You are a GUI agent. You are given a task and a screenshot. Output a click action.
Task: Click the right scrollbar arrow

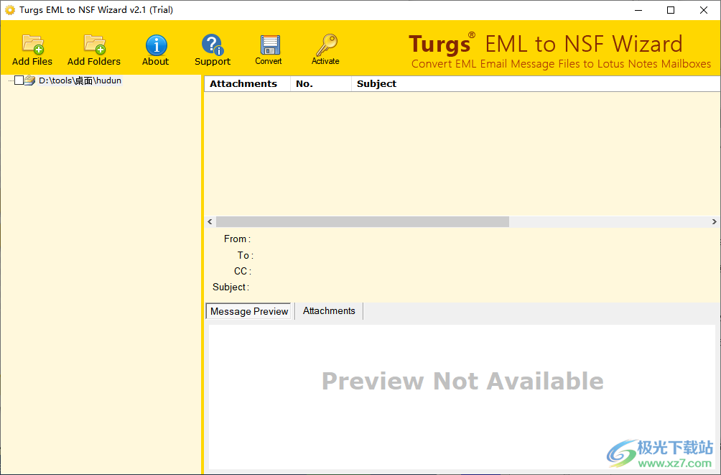(x=714, y=221)
